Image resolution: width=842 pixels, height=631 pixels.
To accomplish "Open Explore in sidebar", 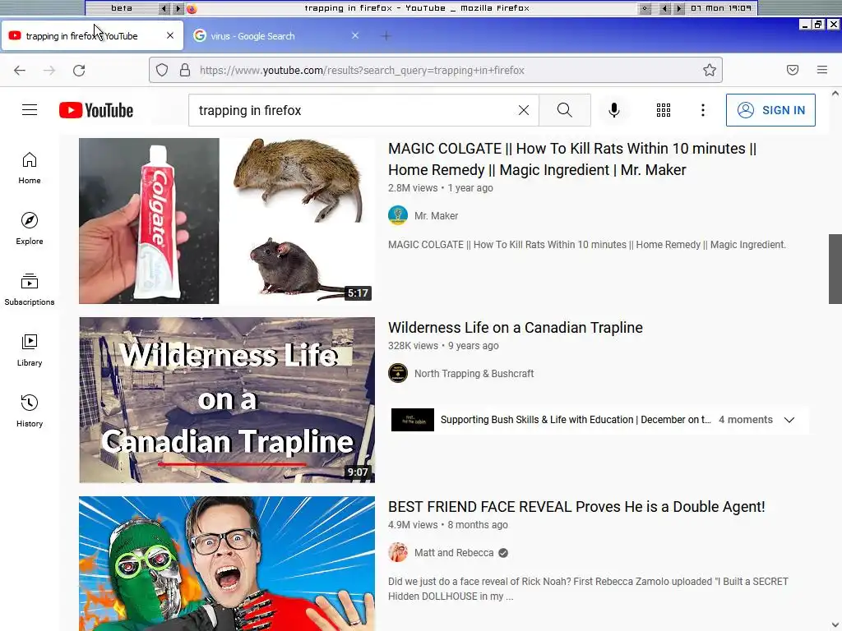I will click(30, 228).
